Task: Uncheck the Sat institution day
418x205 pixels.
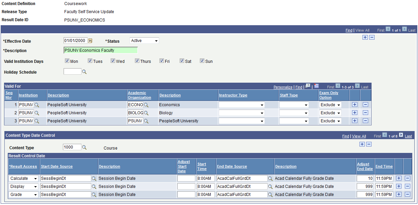Action: pos(182,61)
